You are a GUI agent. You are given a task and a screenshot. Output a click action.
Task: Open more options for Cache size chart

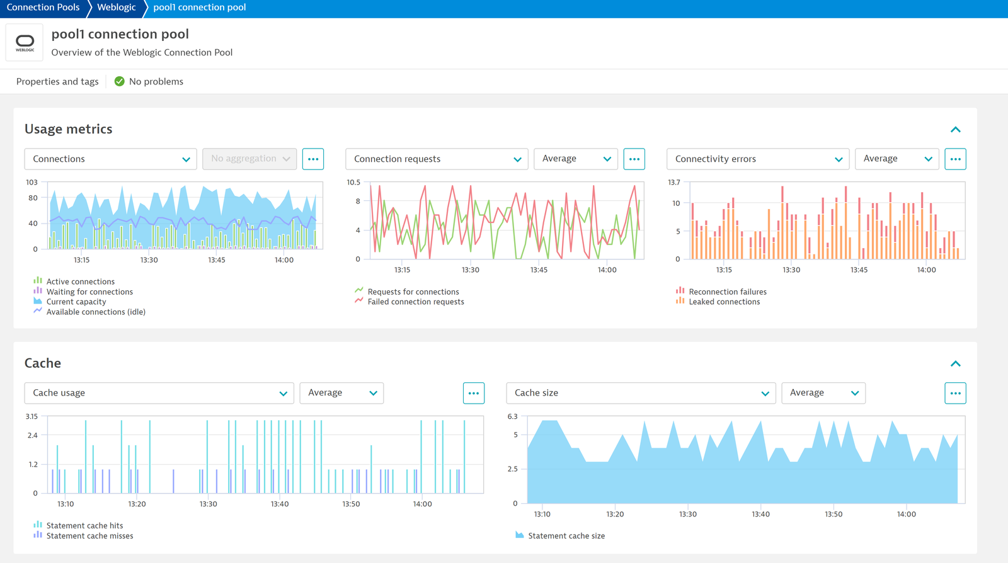[956, 393]
